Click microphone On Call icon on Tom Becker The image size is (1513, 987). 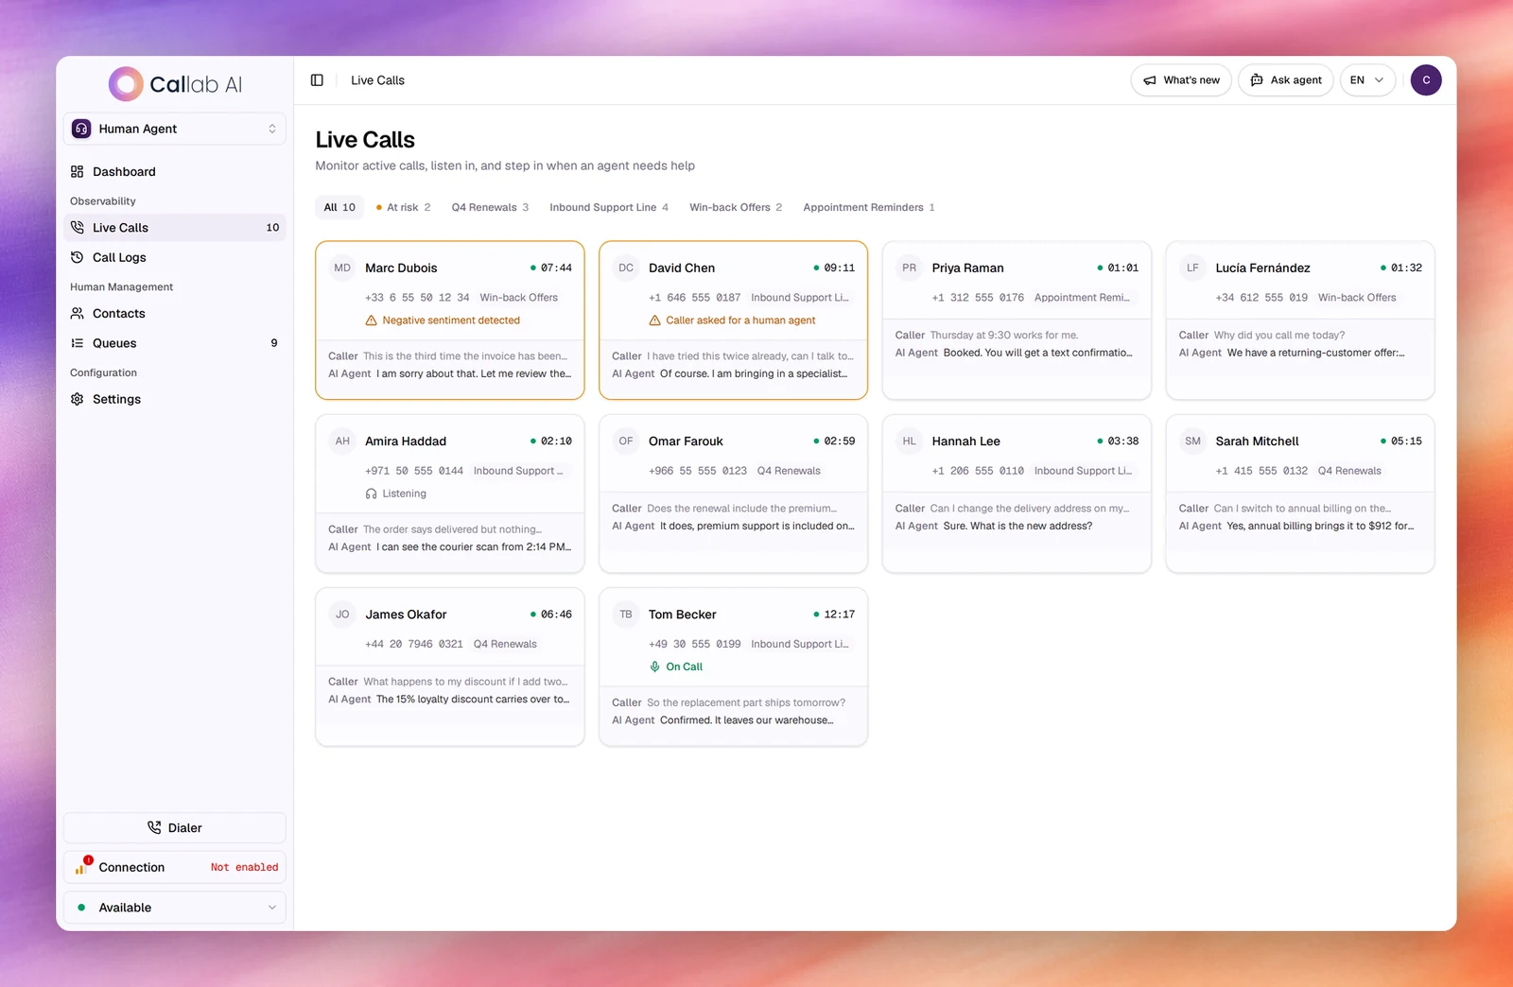coord(655,667)
